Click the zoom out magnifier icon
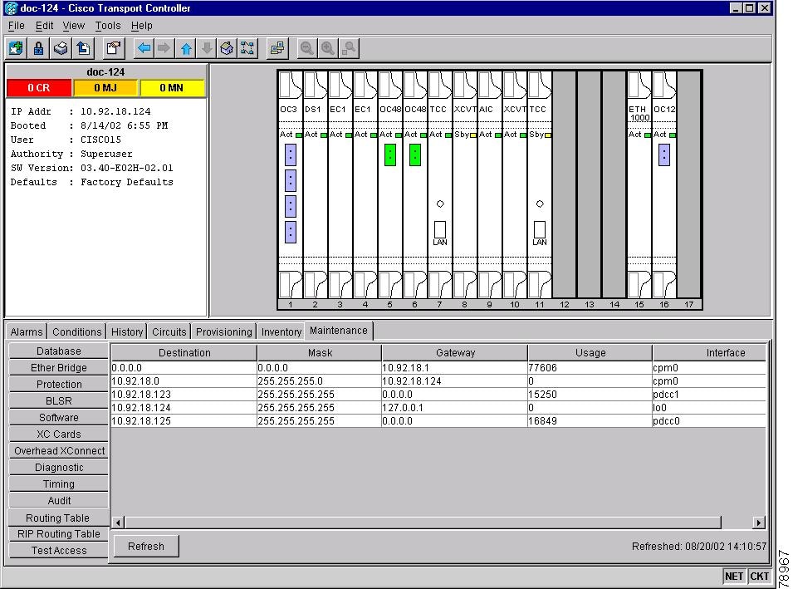The height and width of the screenshot is (589, 793). tap(306, 48)
